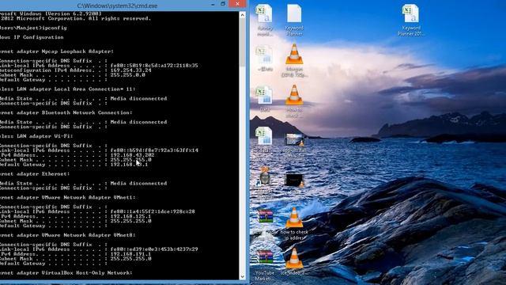This screenshot has width=506, height=285.
Task: Click the 'Npcap Loopback Adapter' heading line
Action: (57, 51)
